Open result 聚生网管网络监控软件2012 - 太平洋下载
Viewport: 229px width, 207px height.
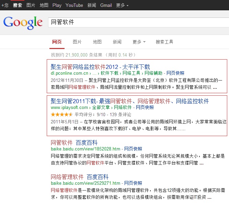(100, 67)
